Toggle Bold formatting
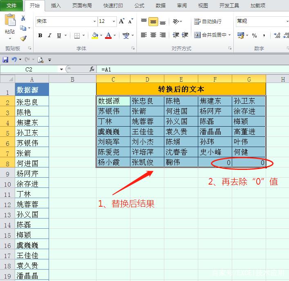This screenshot has width=289, height=281. click(40, 36)
